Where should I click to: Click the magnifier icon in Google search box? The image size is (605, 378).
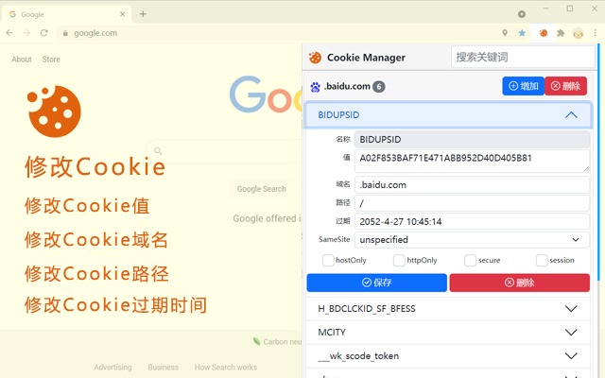158,151
